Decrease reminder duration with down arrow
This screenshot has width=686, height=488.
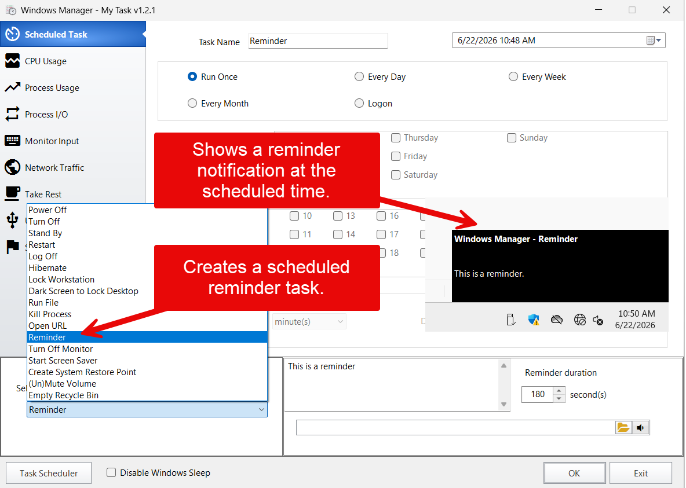click(x=559, y=398)
